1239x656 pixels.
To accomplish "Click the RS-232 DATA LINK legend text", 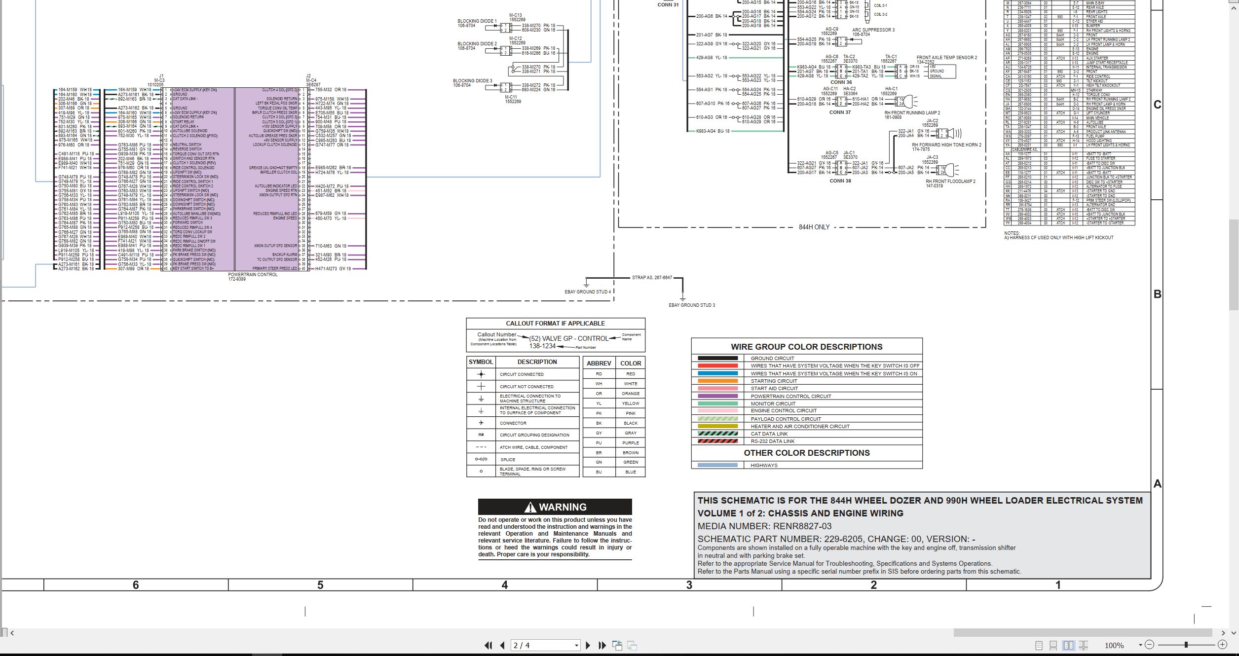I will [x=773, y=441].
